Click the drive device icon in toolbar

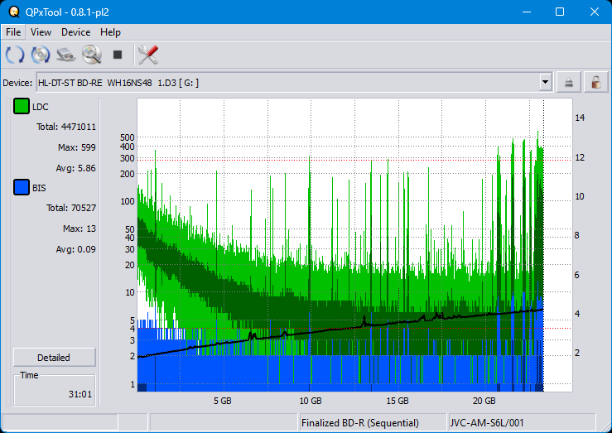coord(66,55)
